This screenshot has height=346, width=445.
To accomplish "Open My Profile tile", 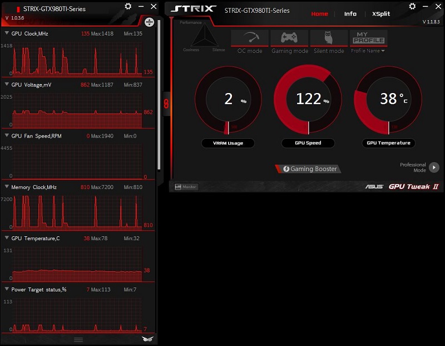I will pyautogui.click(x=368, y=38).
